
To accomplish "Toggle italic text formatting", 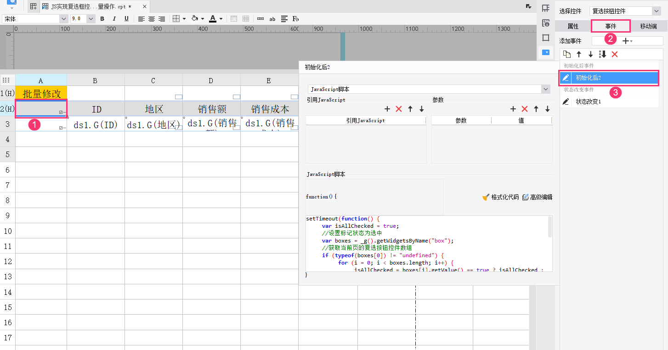I will point(114,19).
